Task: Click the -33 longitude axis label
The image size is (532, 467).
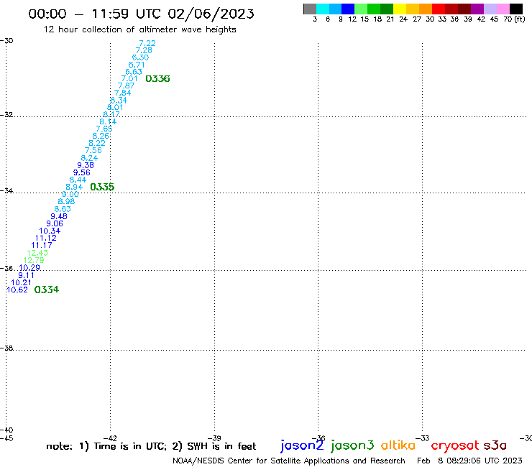Action: 422,438
